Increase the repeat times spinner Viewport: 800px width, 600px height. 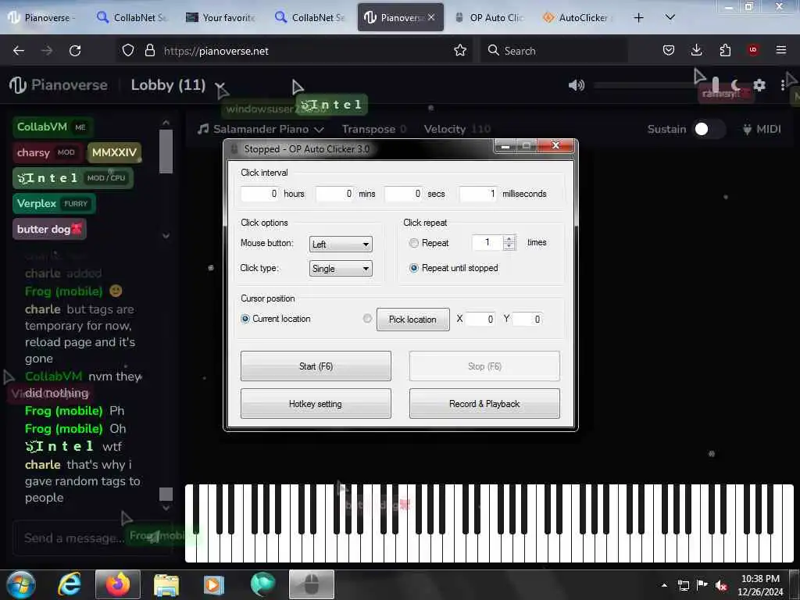coord(509,239)
